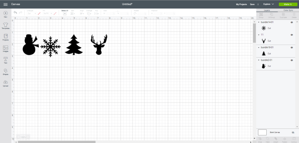299x143 pixels.
Task: Collapse the bundle18-01 layer group
Action: [259, 47]
